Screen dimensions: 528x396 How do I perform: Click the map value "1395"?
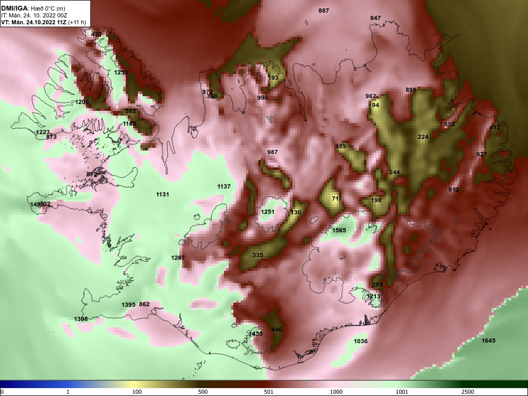128,305
